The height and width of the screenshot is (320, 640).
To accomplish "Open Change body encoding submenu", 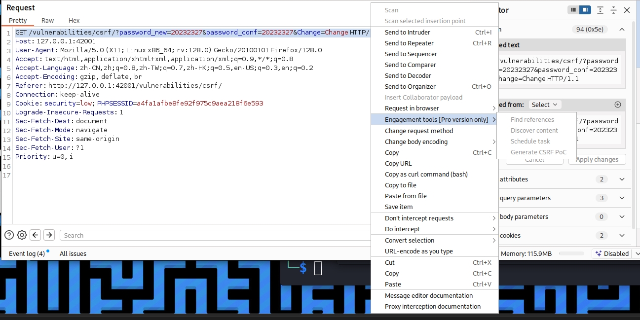I will [434, 142].
